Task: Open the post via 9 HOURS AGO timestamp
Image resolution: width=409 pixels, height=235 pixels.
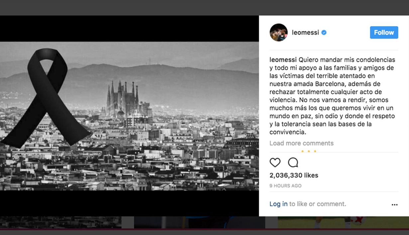Action: coord(285,186)
